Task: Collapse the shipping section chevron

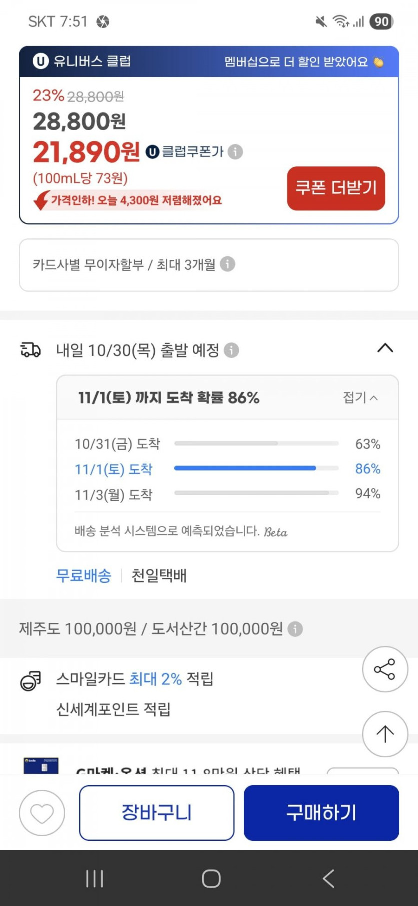Action: [x=385, y=348]
